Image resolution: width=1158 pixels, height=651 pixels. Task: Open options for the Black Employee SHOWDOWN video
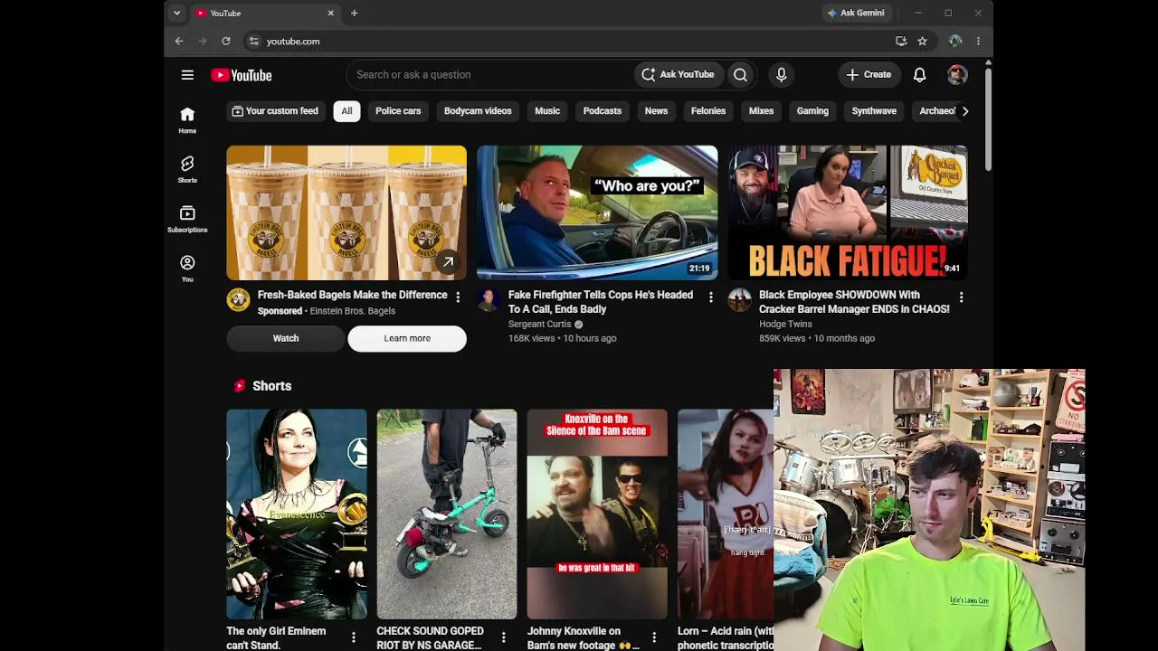[961, 297]
